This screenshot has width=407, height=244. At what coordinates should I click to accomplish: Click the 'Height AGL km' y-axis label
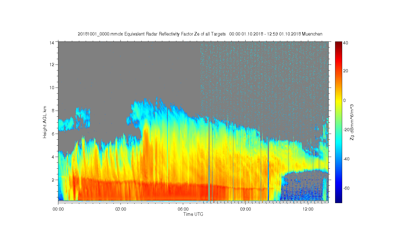45,122
